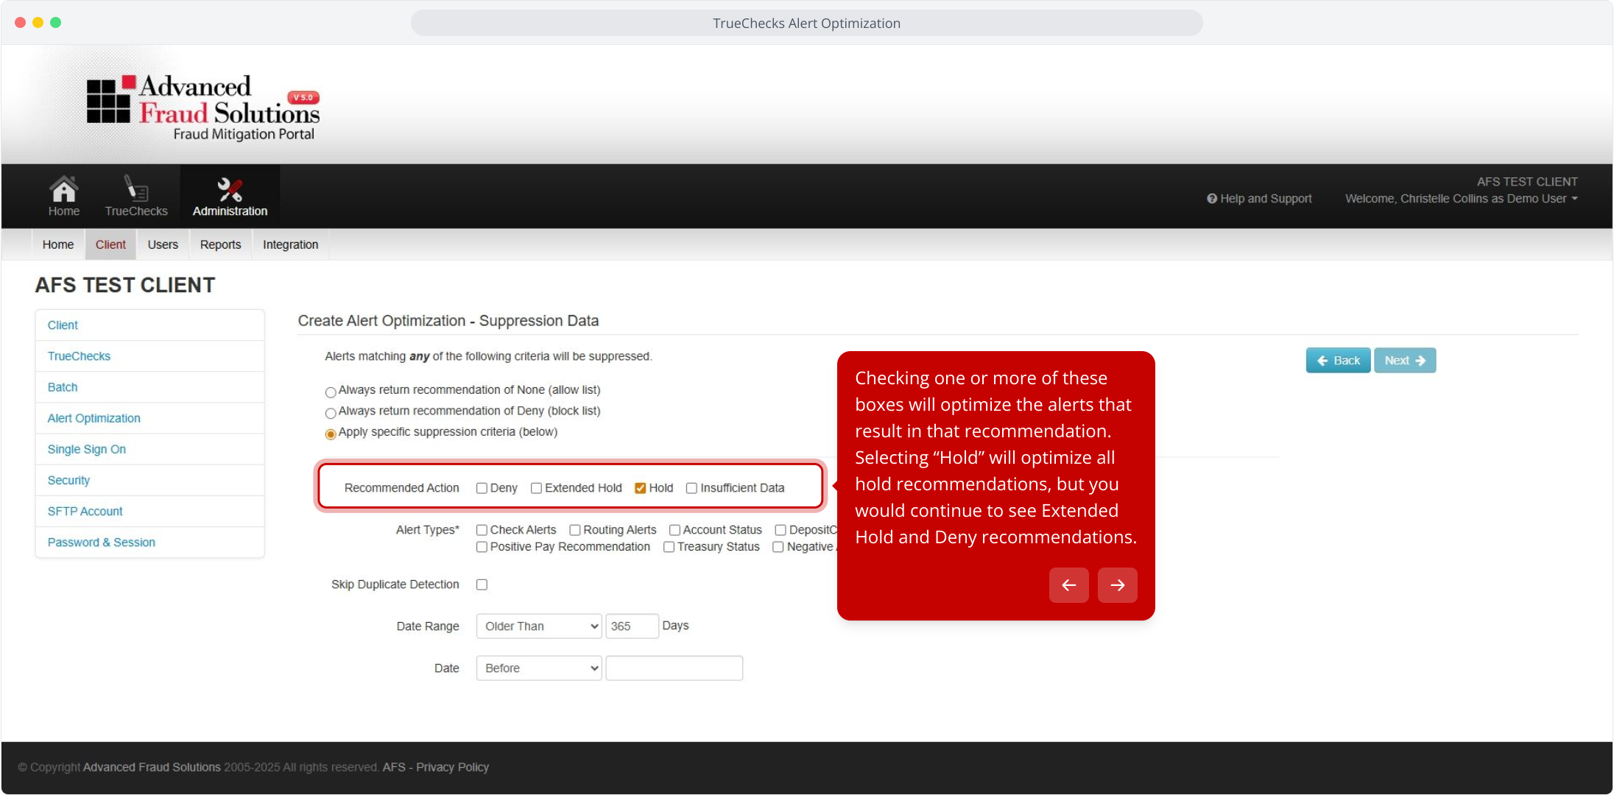Click the Home house icon in the navbar
Viewport: 1614px width, 795px height.
tap(64, 190)
